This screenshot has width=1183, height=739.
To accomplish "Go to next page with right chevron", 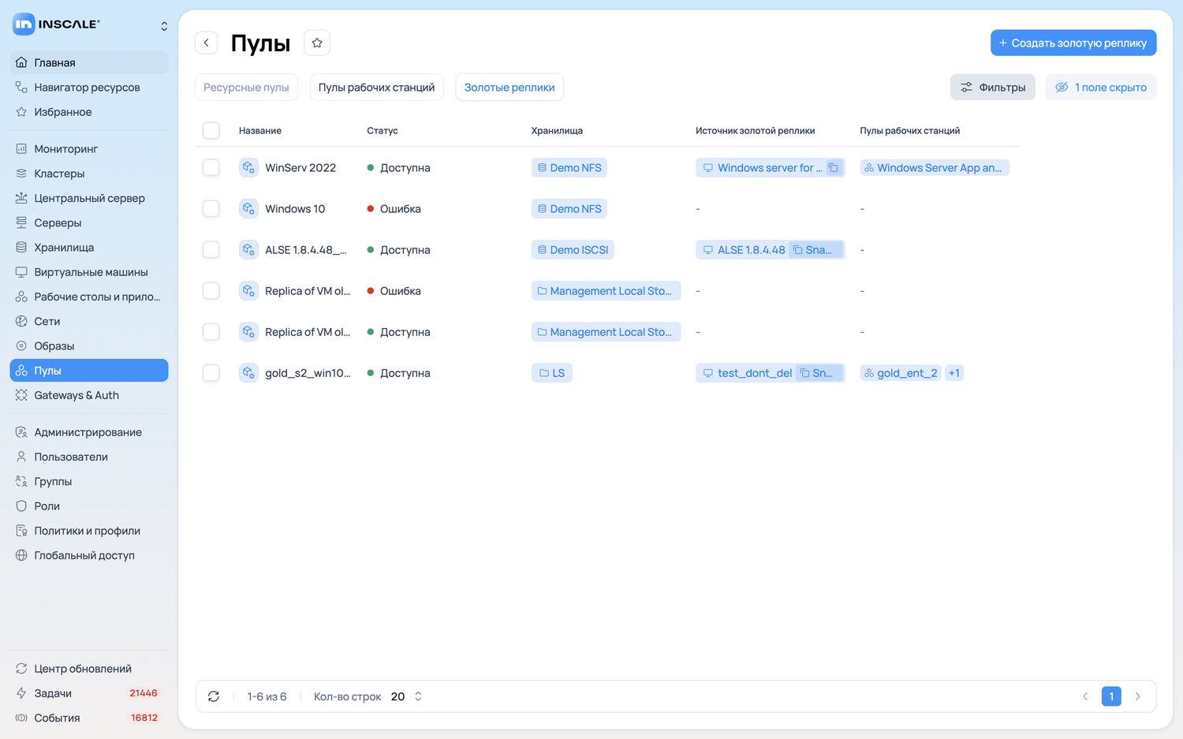I will 1137,696.
